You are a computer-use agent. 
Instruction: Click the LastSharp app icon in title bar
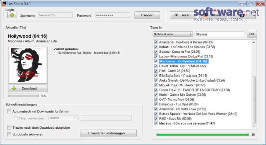click(4, 4)
